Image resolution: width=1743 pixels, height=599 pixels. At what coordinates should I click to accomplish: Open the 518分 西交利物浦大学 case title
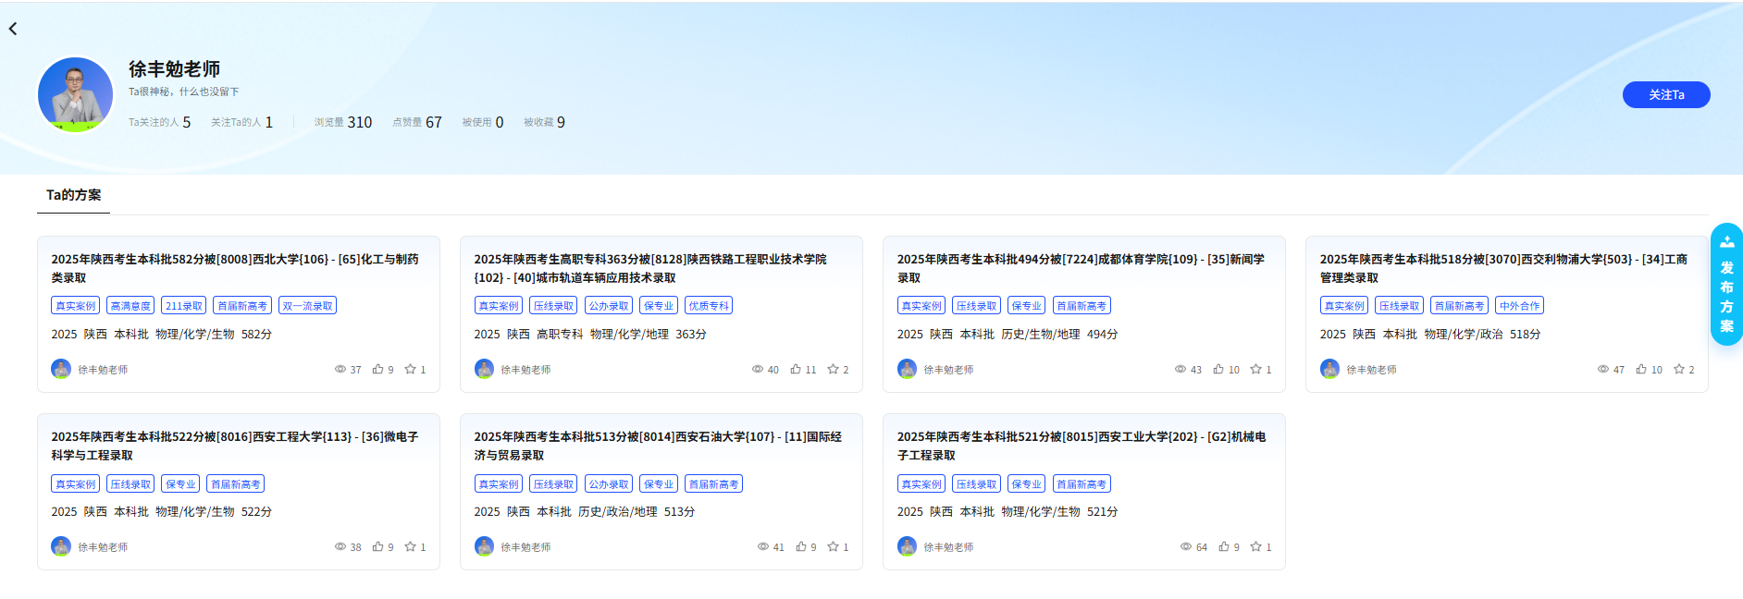pos(1503,268)
